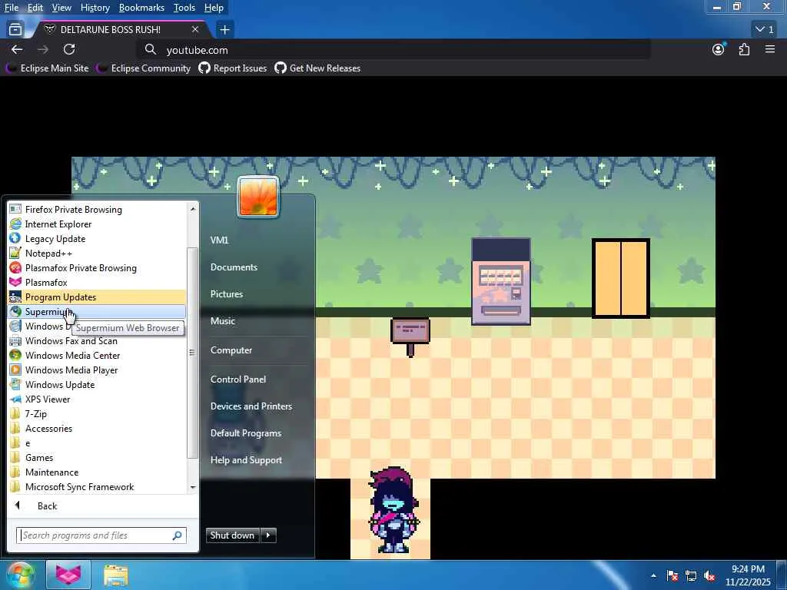Click the Windows Explorer taskbar icon

pos(116,575)
